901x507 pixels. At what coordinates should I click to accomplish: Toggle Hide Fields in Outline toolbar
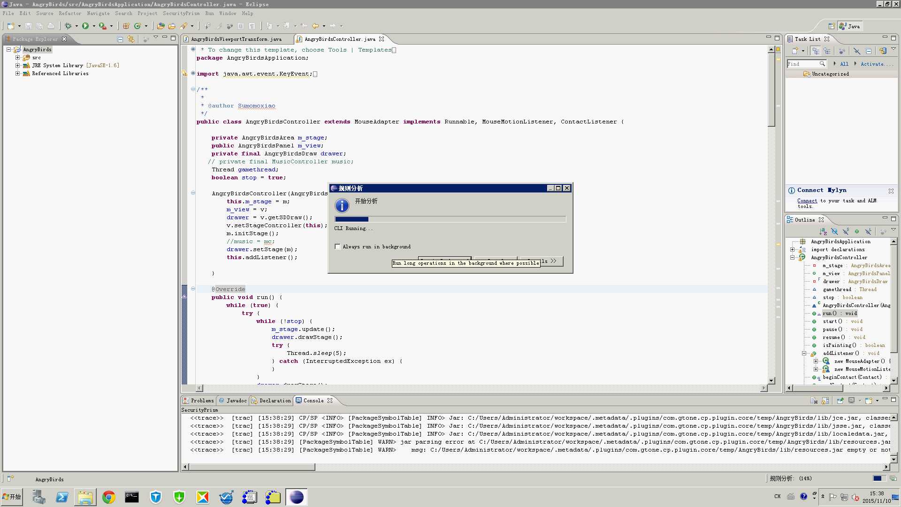[834, 231]
